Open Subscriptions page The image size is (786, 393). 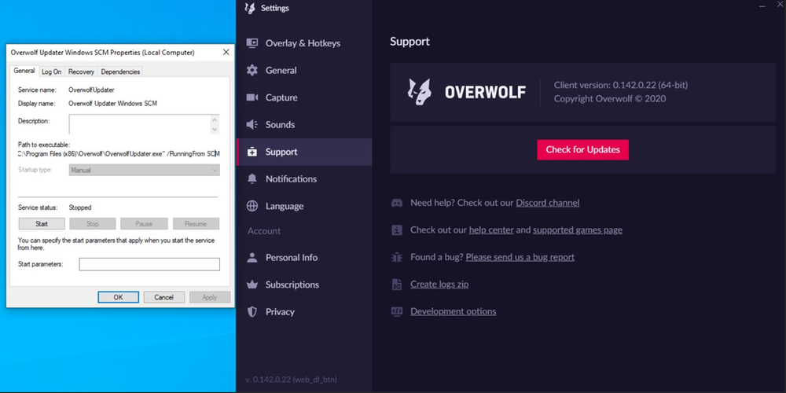[x=303, y=285]
